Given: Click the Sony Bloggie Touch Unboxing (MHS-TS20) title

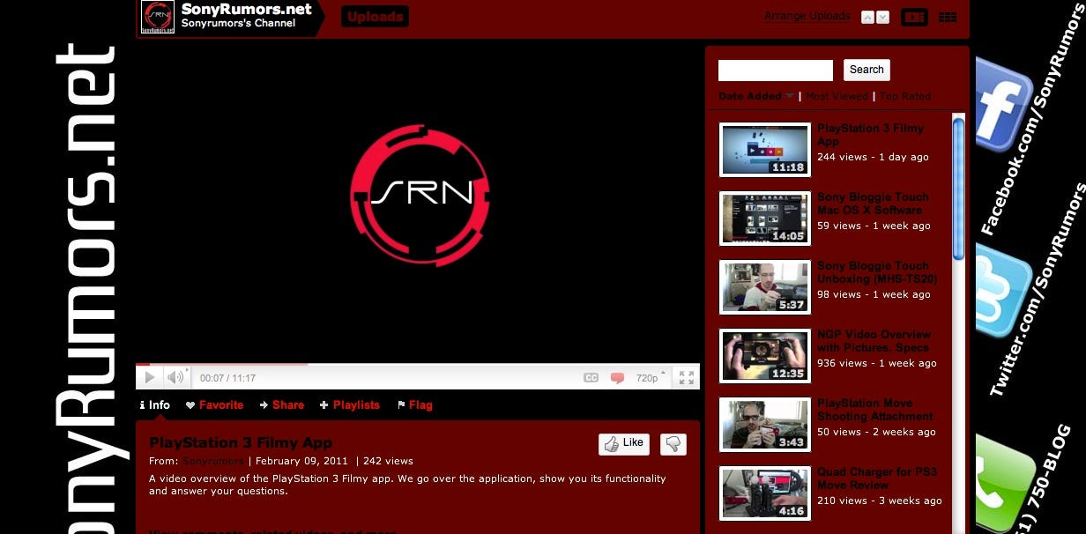Looking at the screenshot, I should 877,272.
